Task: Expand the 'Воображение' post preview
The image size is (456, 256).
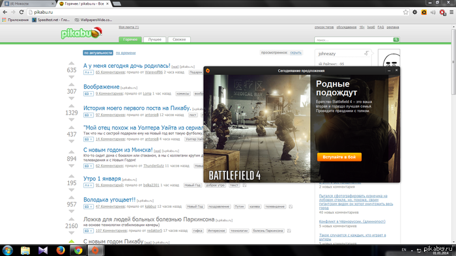Action: 89,94
